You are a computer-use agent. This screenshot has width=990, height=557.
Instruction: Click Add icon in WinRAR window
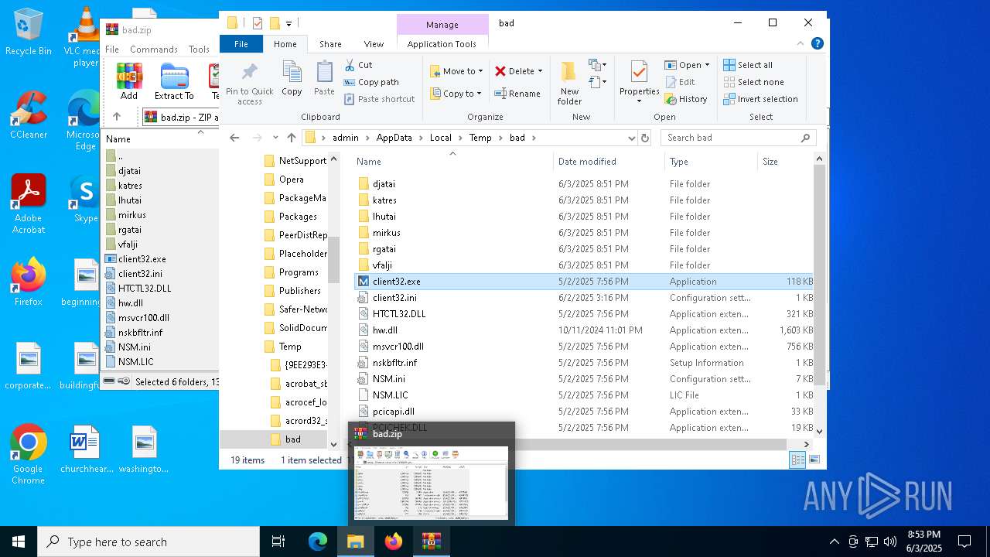(x=129, y=82)
